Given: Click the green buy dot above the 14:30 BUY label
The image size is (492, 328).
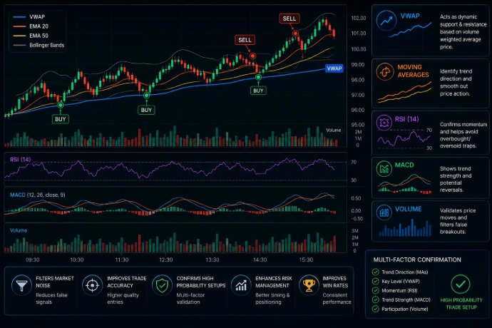Looking at the screenshot, I should tap(258, 77).
